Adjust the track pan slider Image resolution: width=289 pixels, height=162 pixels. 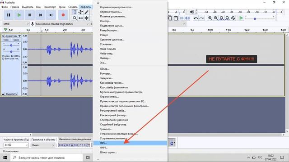pyautogui.click(x=11, y=52)
